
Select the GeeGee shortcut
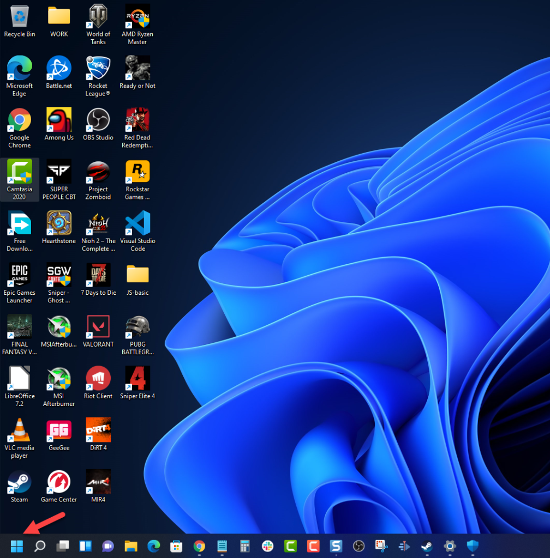click(59, 435)
